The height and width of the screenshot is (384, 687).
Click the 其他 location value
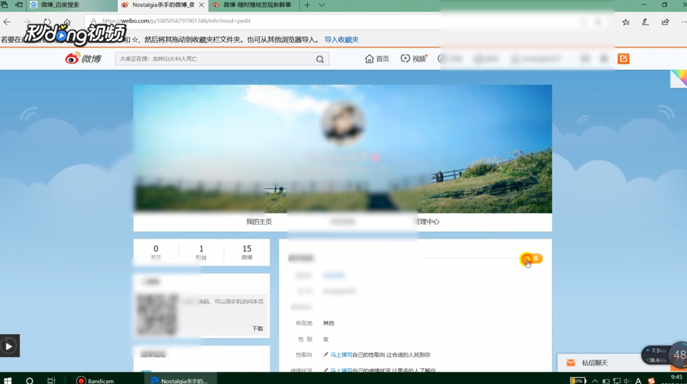(329, 323)
